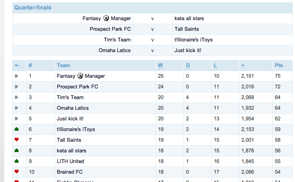Click the Pts column header
Viewport: 295px width, 182px height.
[278, 65]
